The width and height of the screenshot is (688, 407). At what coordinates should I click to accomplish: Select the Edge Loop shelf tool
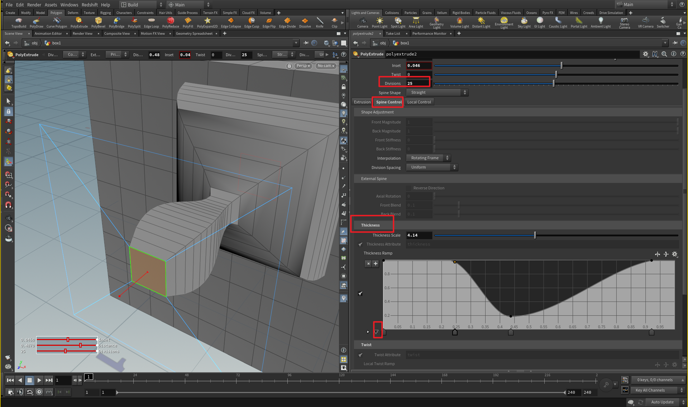pyautogui.click(x=151, y=22)
